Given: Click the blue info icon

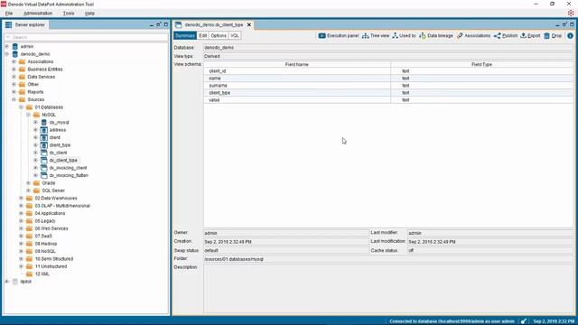Looking at the screenshot, I should (x=570, y=36).
